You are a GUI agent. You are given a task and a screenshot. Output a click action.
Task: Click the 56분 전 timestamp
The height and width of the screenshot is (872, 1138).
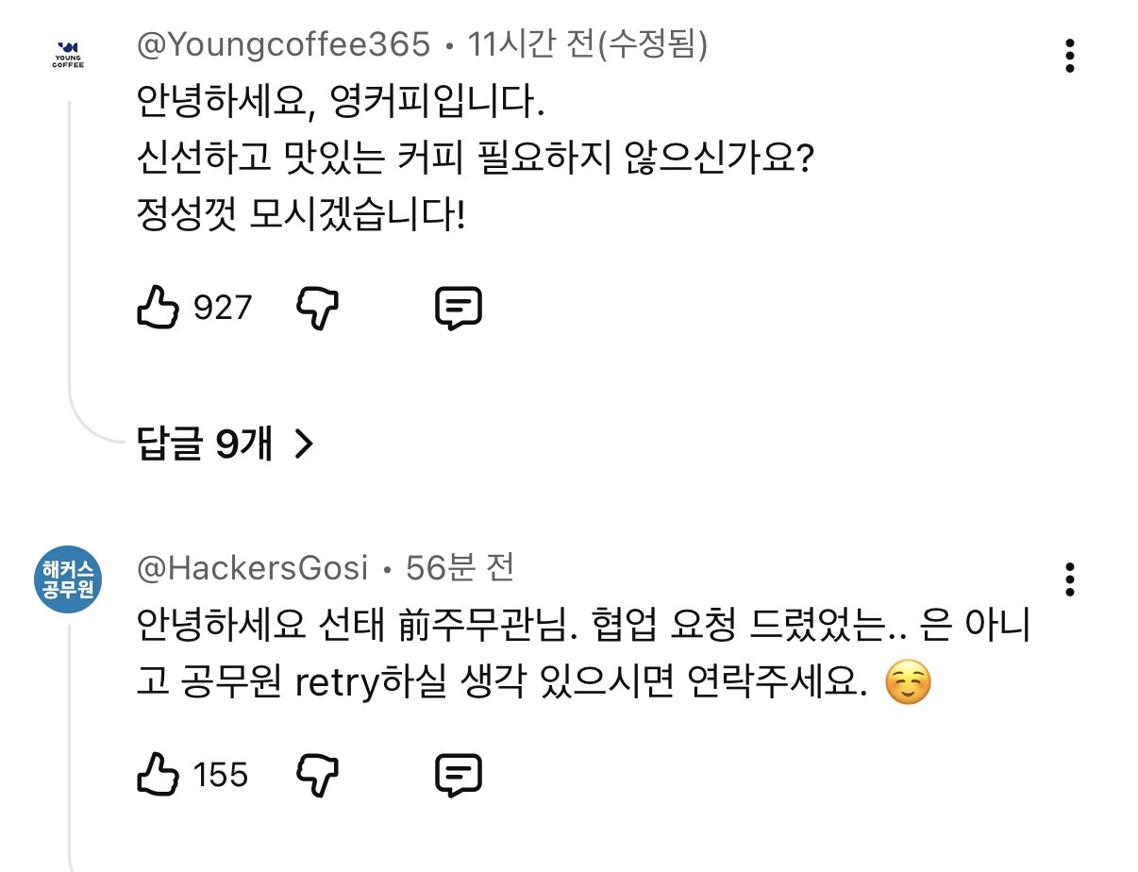pyautogui.click(x=460, y=568)
